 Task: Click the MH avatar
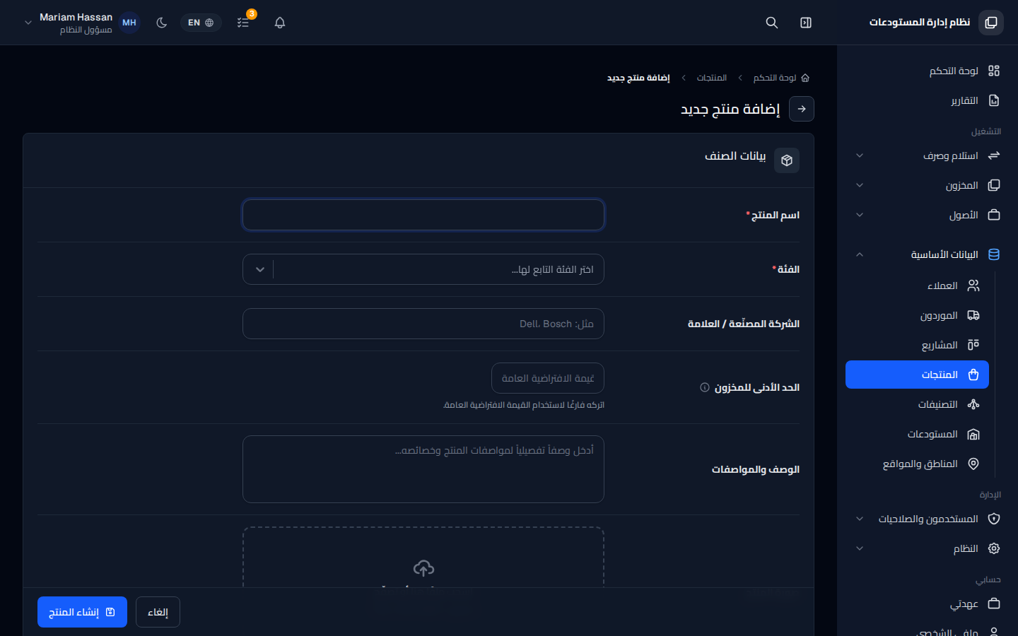[129, 23]
